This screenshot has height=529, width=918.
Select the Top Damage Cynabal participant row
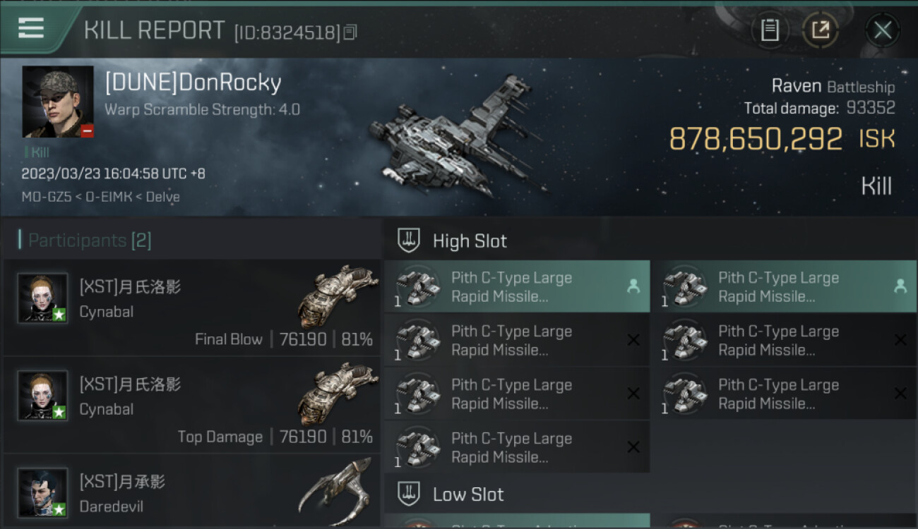pyautogui.click(x=192, y=405)
